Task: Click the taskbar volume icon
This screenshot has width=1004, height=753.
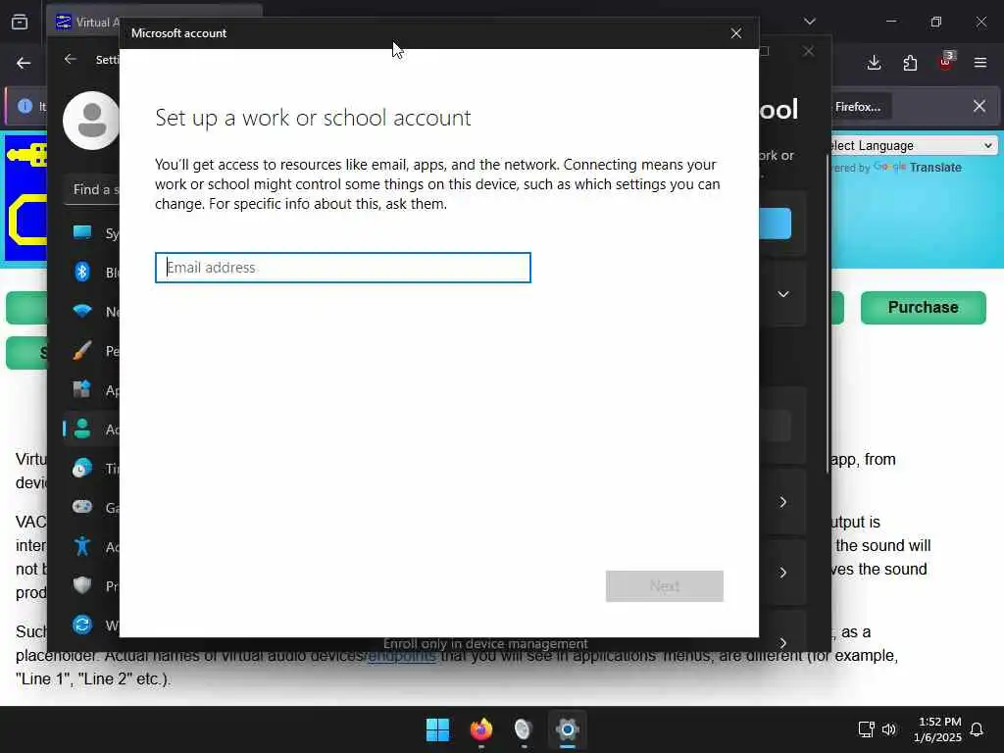Action: (x=888, y=729)
